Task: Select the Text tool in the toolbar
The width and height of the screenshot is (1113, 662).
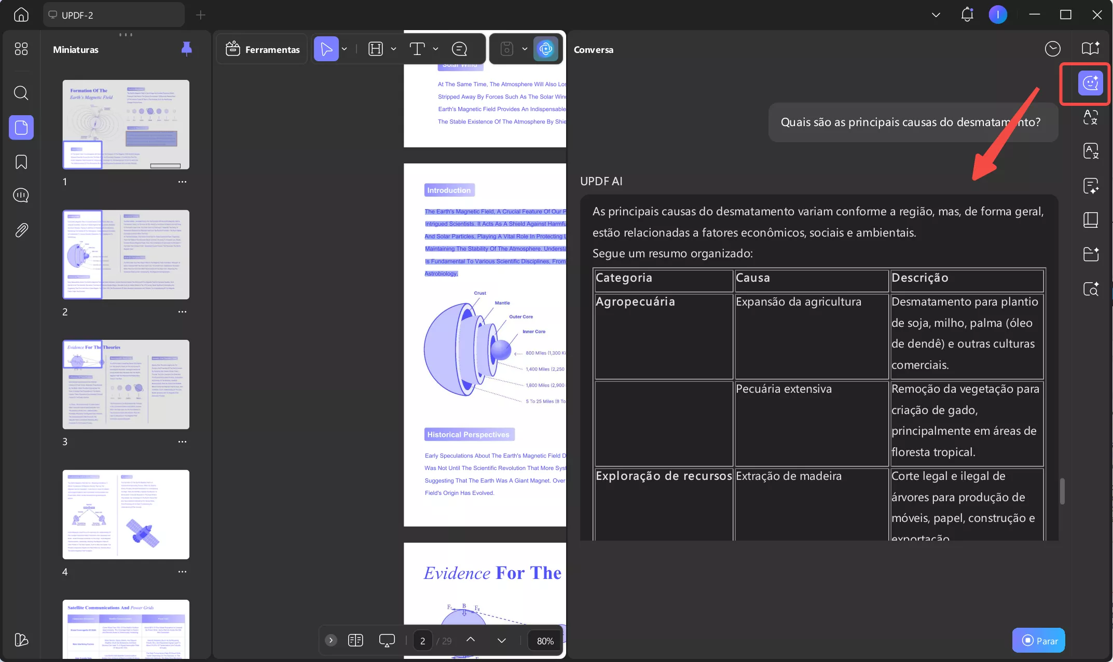Action: 418,48
